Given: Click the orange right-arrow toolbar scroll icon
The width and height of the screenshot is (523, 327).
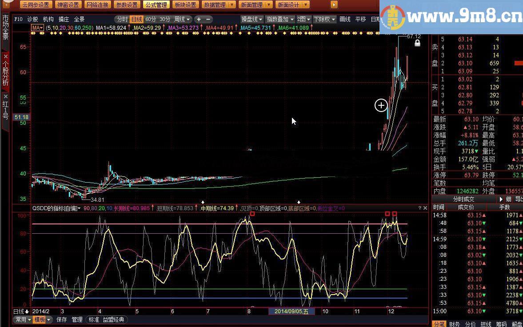Looking at the screenshot, I should point(334,5).
